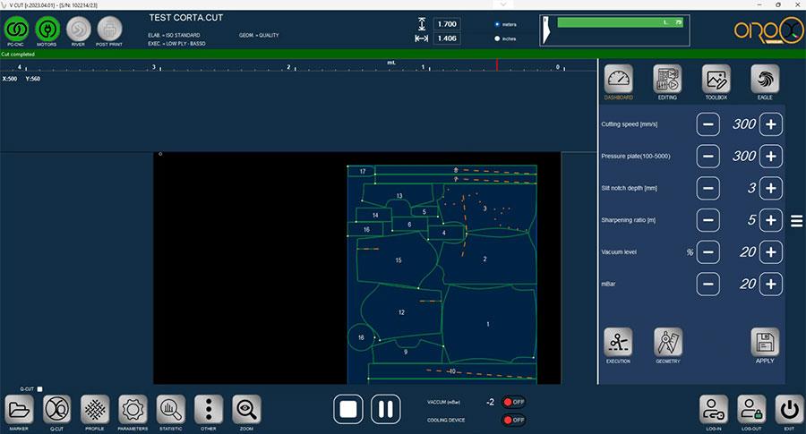This screenshot has width=806, height=434.
Task: Click the green blade progress bar
Action: point(620,22)
